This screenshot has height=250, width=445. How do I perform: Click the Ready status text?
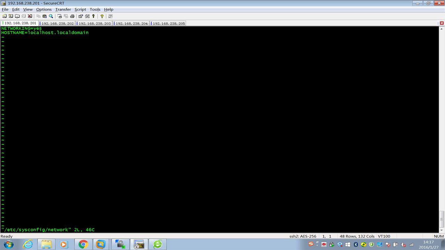tap(7, 236)
